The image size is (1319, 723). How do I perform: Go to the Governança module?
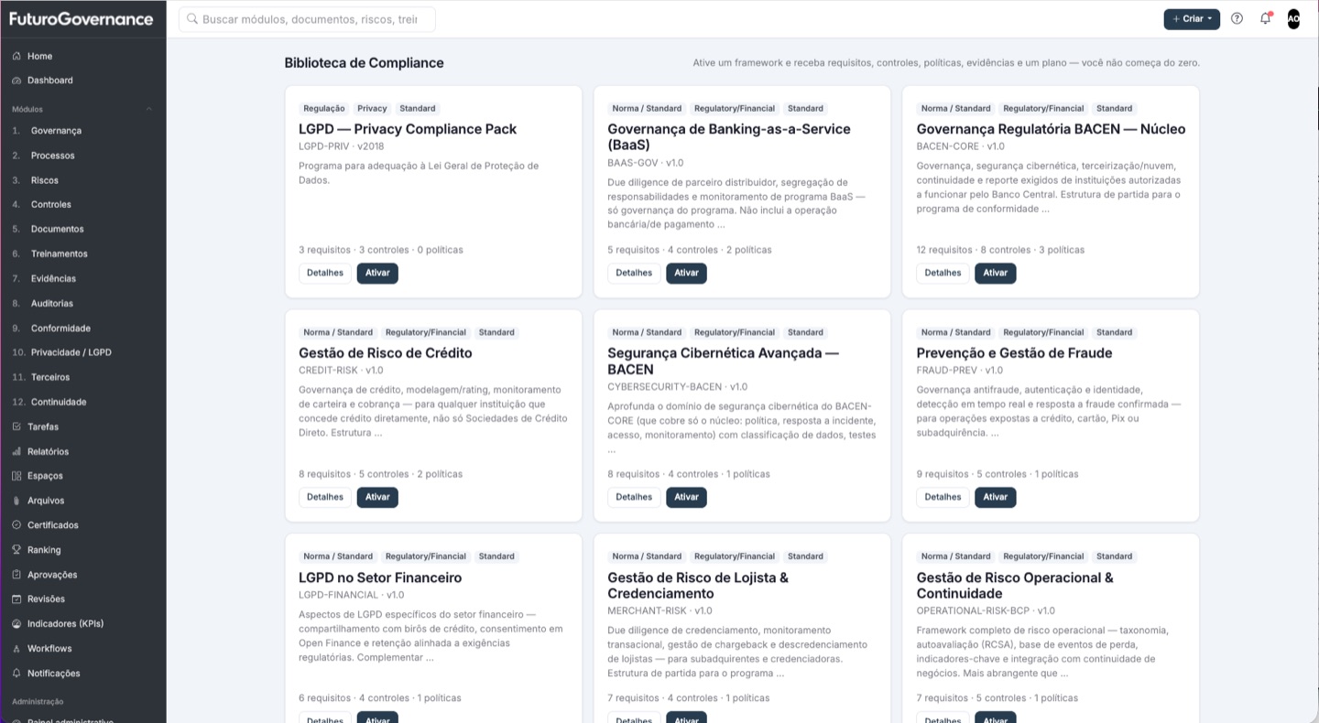[x=56, y=131]
